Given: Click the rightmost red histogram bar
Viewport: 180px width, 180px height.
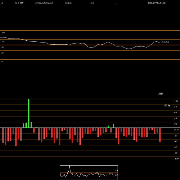Looking at the screenshot, I should point(160,135).
